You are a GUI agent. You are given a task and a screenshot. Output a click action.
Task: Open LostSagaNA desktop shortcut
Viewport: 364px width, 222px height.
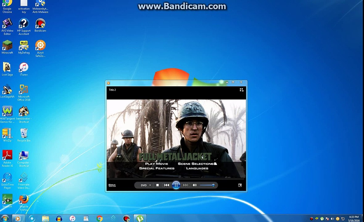(7, 91)
